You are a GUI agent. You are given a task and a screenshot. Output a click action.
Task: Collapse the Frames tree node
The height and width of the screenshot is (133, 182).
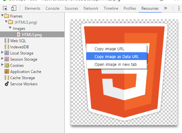2,15
